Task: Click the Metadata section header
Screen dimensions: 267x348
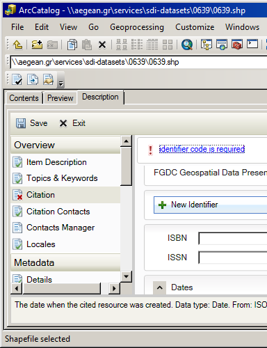Action: (65, 263)
